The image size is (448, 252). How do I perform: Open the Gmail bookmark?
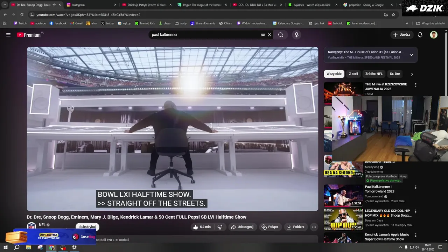coord(76,23)
